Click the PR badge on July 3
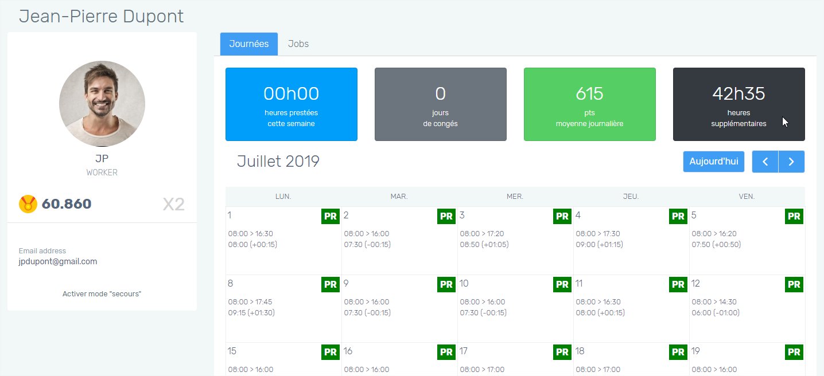 562,216
